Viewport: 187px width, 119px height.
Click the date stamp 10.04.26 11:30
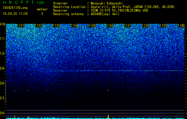[15, 14]
